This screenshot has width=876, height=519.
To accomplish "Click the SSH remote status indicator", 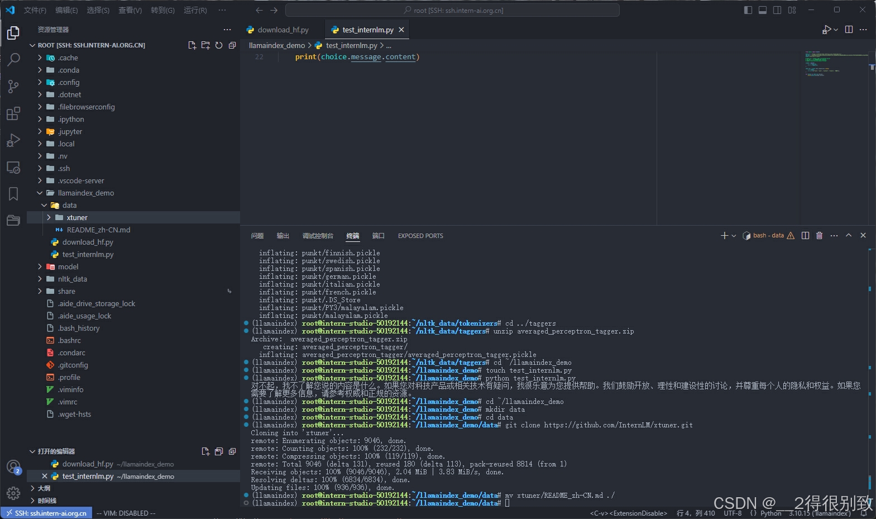I will 46,513.
